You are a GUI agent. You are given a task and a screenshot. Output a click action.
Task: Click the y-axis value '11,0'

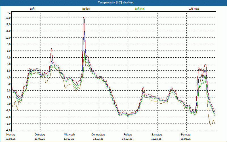(8, 31)
